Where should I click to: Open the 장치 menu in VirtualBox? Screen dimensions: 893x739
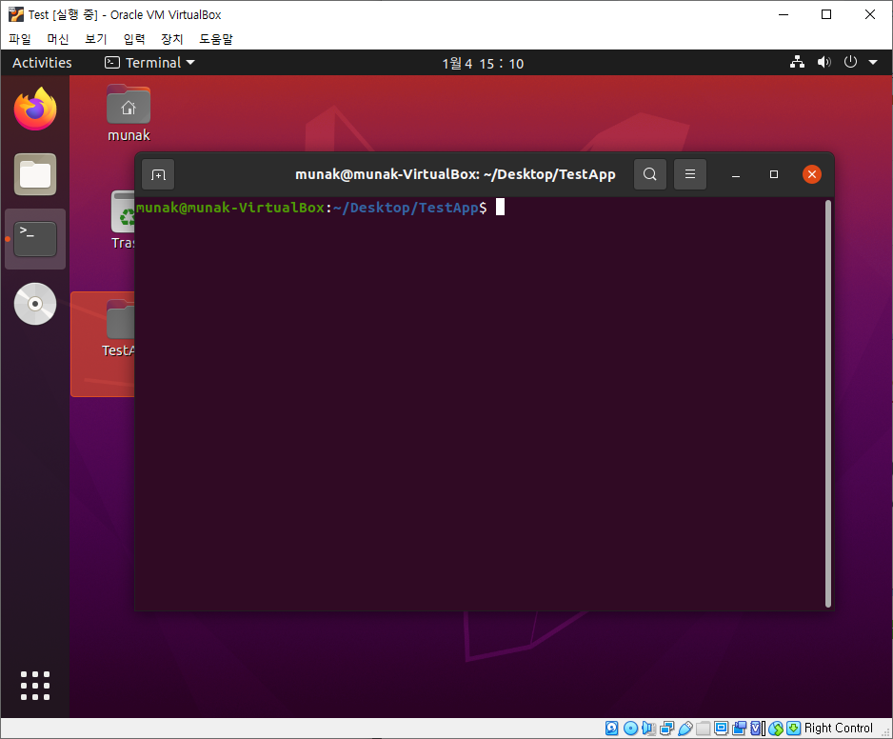point(172,39)
